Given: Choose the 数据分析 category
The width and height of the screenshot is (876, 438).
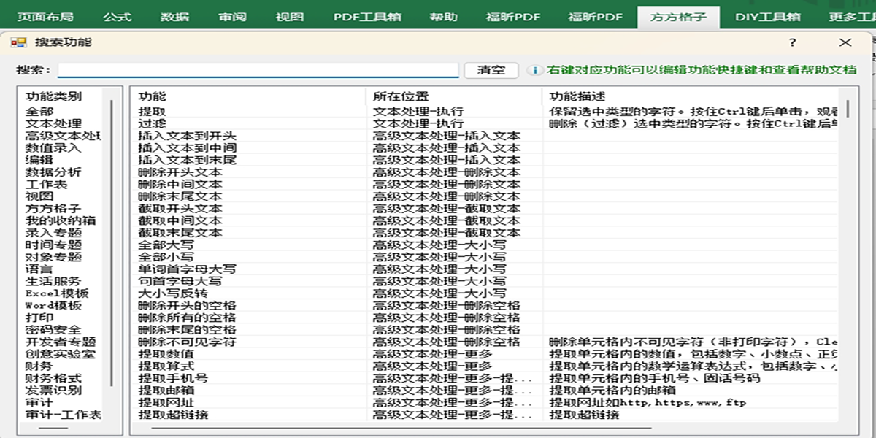Looking at the screenshot, I should point(53,172).
